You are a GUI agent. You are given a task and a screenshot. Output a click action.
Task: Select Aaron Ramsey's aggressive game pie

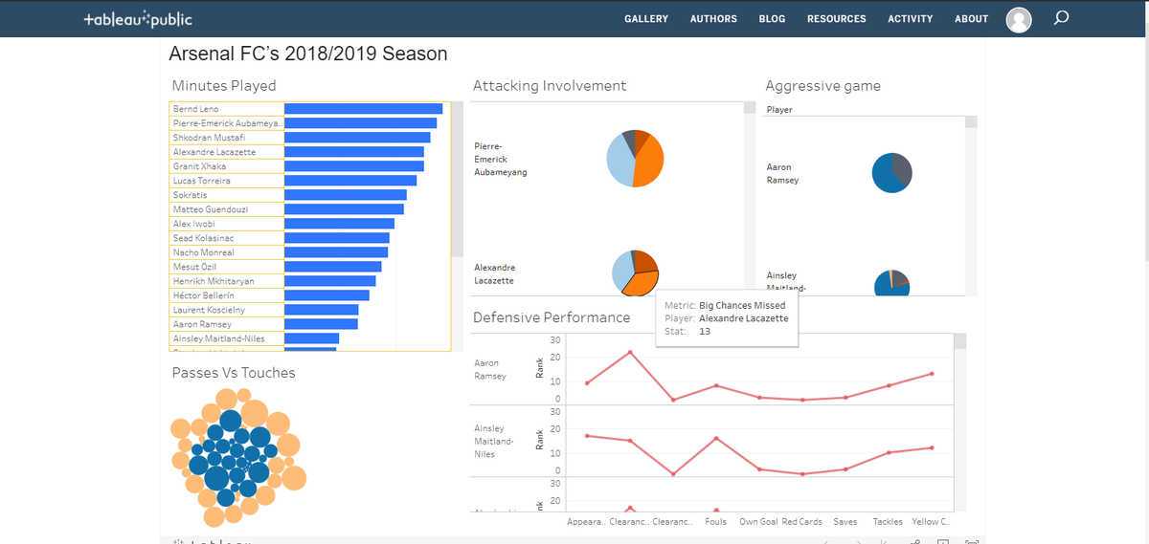click(x=891, y=173)
